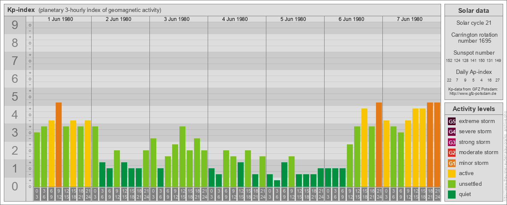
Task: Click the G4 severe storm badge
Action: pos(452,132)
